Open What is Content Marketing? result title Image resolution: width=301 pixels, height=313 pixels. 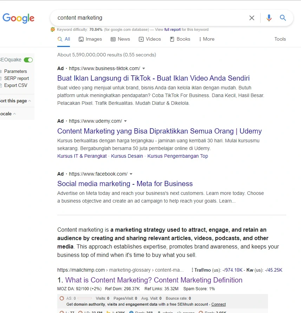tap(154, 280)
